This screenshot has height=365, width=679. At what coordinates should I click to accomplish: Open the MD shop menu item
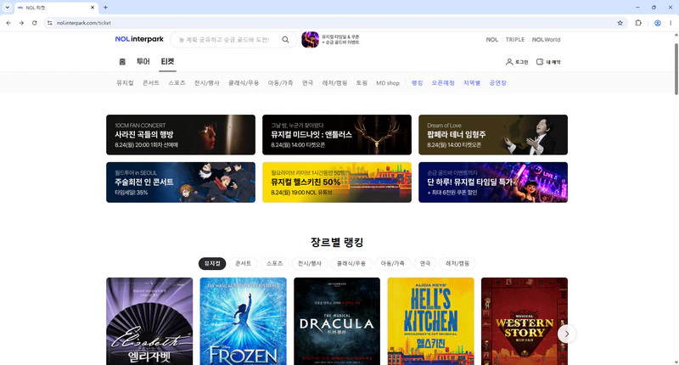(388, 82)
